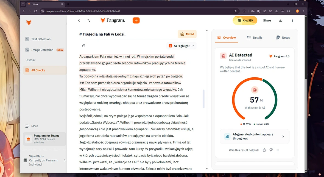
Task: Open password key icon in toolbar
Action: tap(253, 11)
